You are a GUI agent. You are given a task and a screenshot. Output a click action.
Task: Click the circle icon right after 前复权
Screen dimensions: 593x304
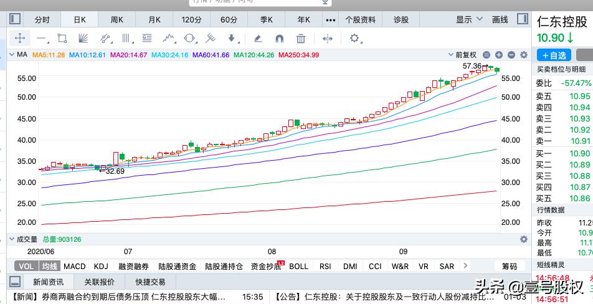(x=486, y=55)
